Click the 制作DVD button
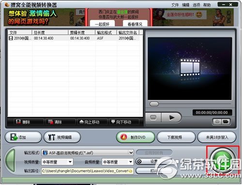 tap(136, 137)
